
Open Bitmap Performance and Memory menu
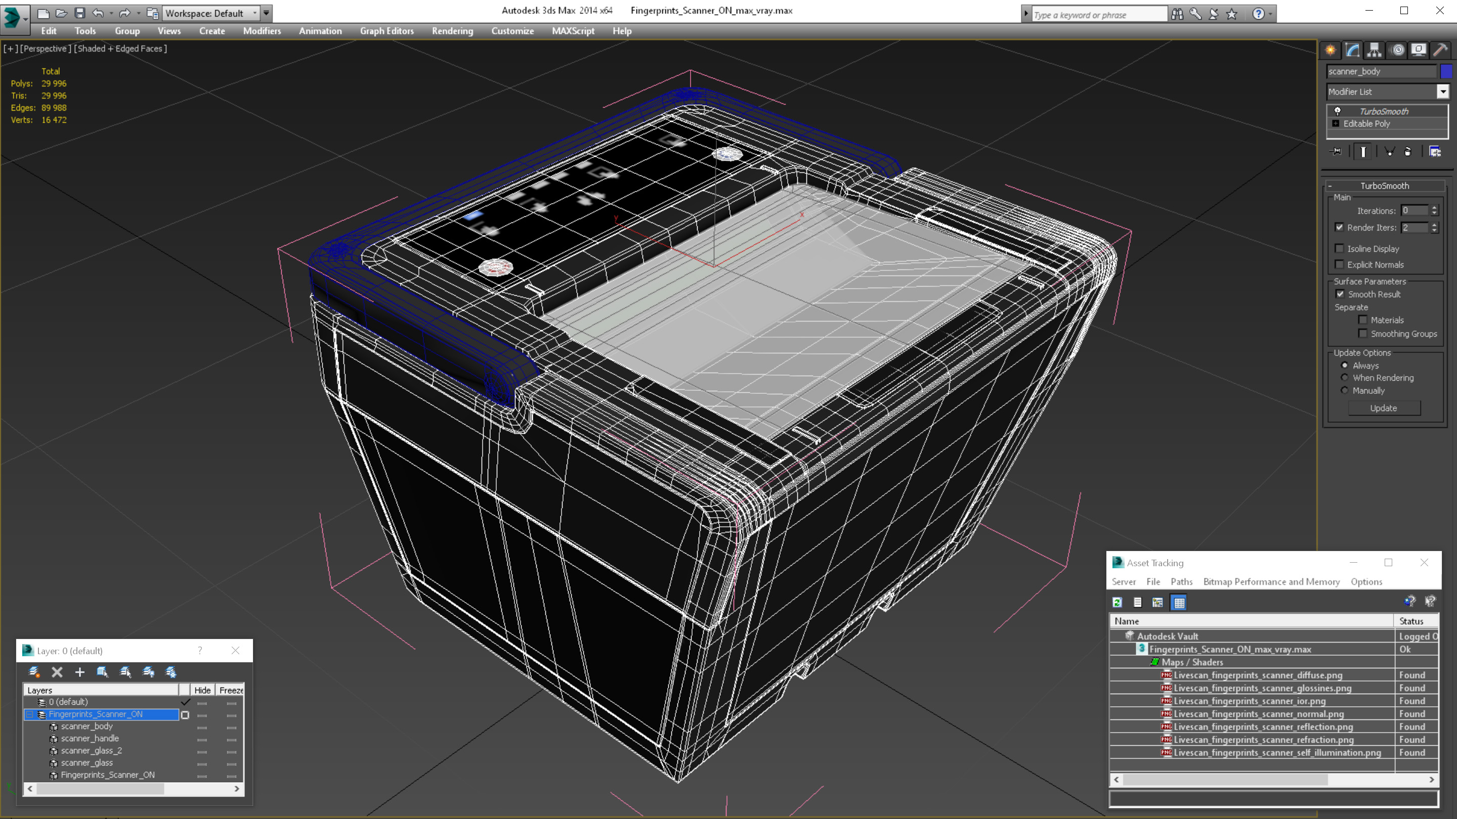tap(1271, 581)
